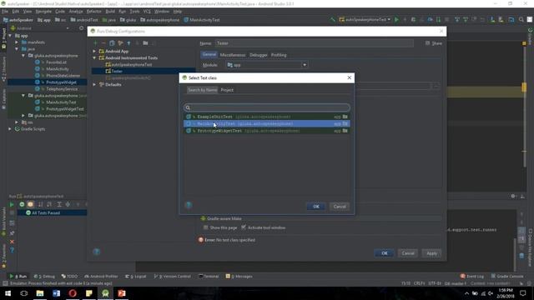Image resolution: width=534 pixels, height=300 pixels.
Task: Open the File menu
Action: (5, 11)
